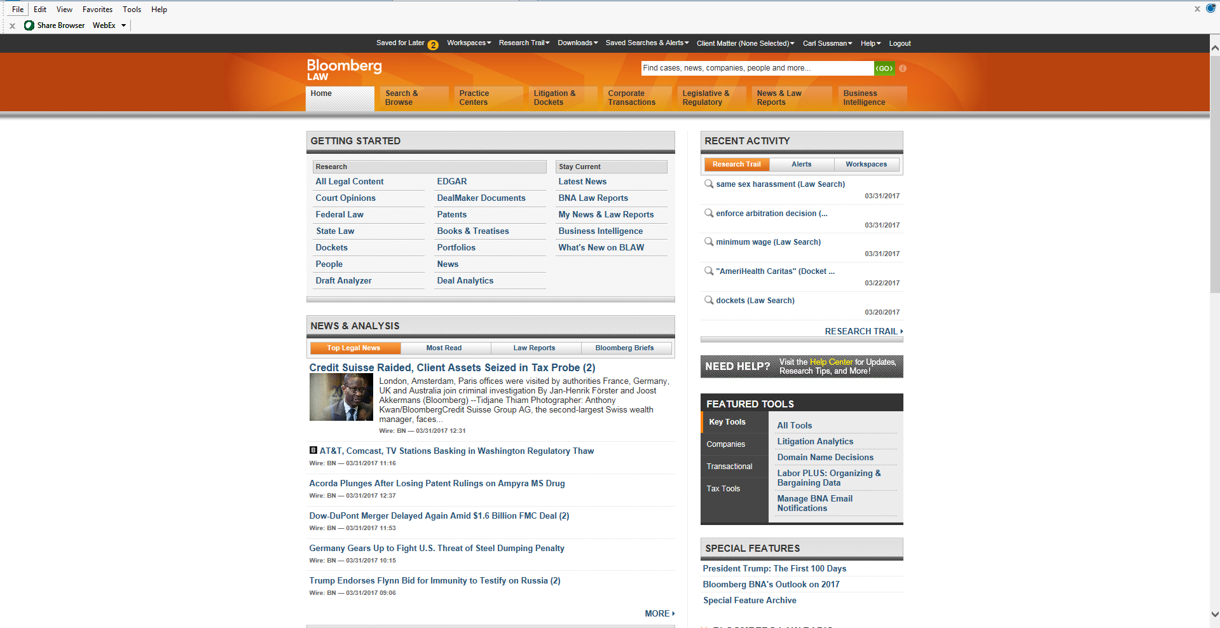
Task: Click magnifier icon beside same sex harassment
Action: [x=709, y=184]
